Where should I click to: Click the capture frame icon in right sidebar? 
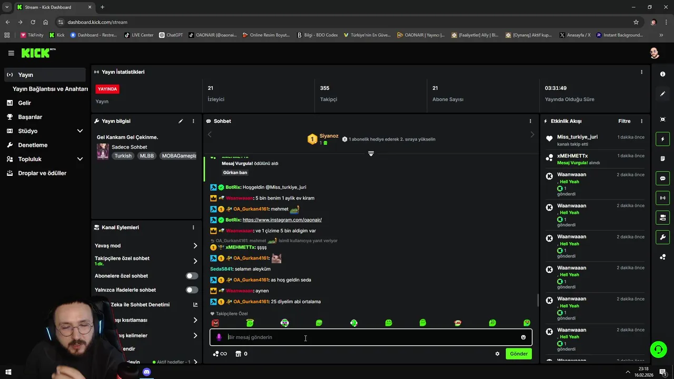point(662,119)
